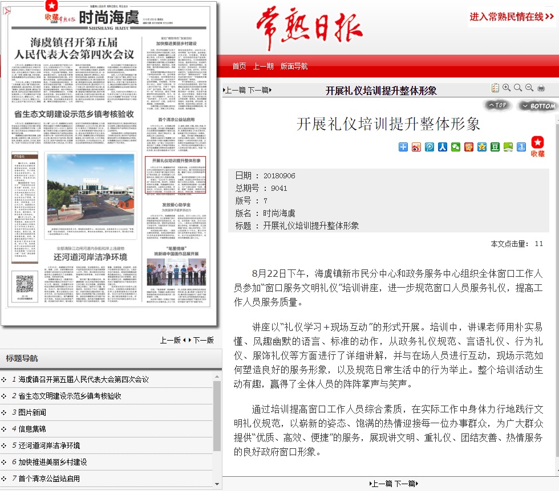Click 上一篇 in the article header bar

coord(234,90)
